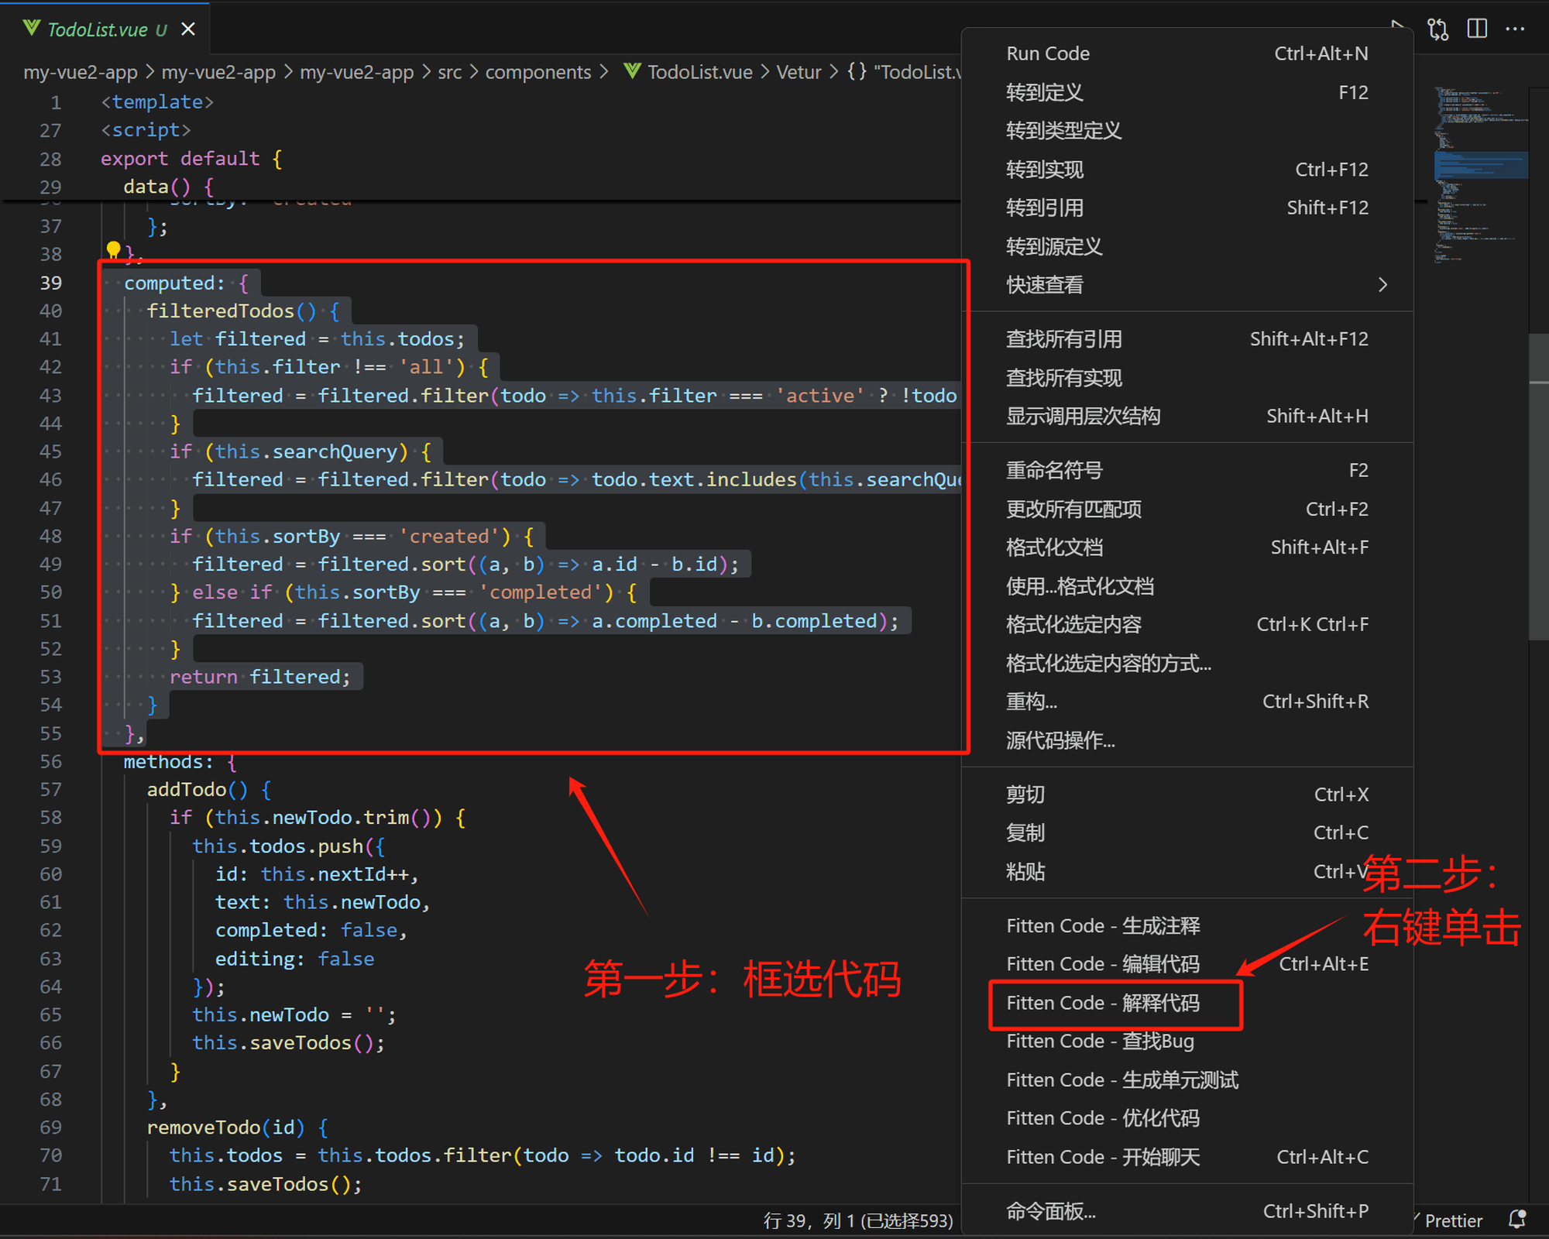Image resolution: width=1549 pixels, height=1239 pixels.
Task: Select Fitten Code - 生成单元测试
Action: tap(1187, 1079)
